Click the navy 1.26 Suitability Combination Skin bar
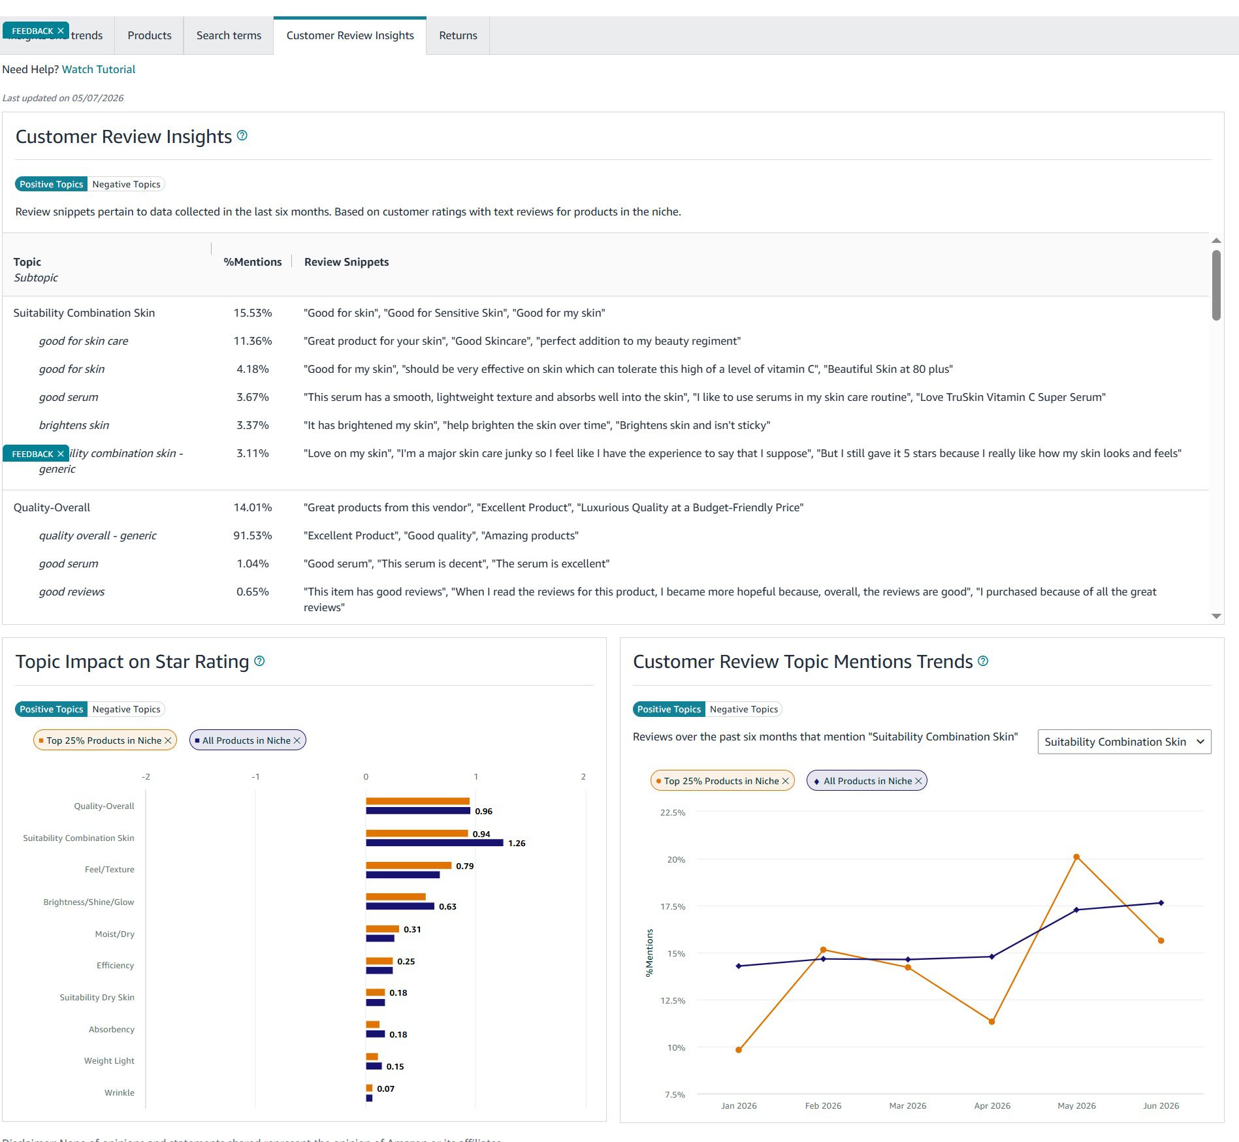This screenshot has width=1239, height=1142. pos(434,843)
